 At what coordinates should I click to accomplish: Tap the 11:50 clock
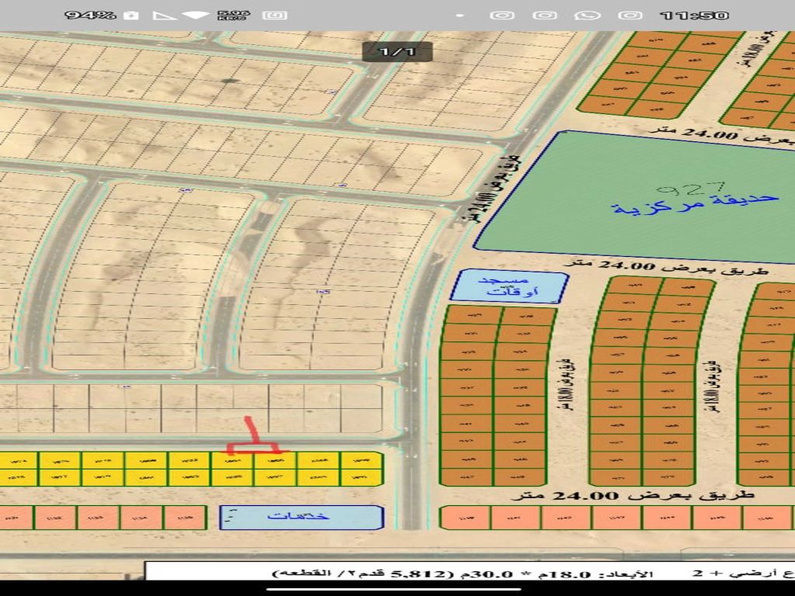pyautogui.click(x=694, y=16)
